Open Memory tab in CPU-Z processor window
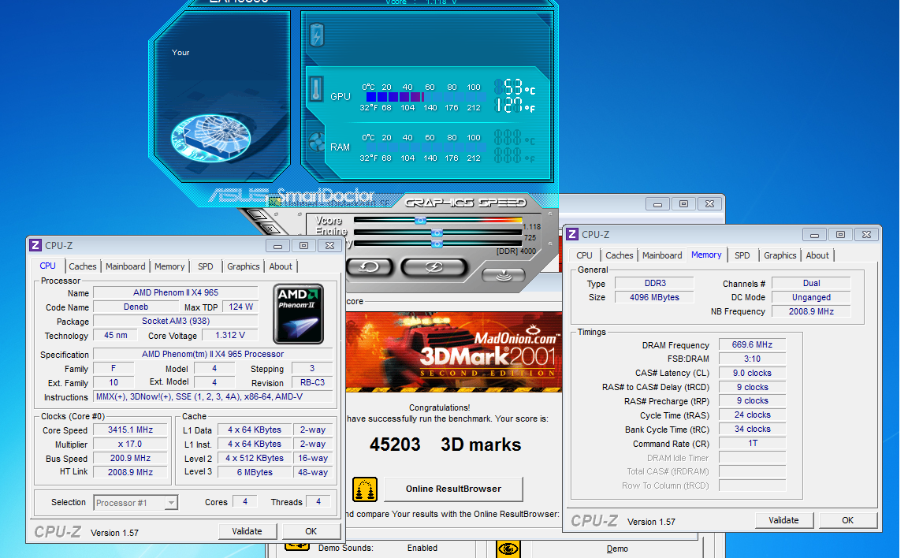 click(x=169, y=266)
